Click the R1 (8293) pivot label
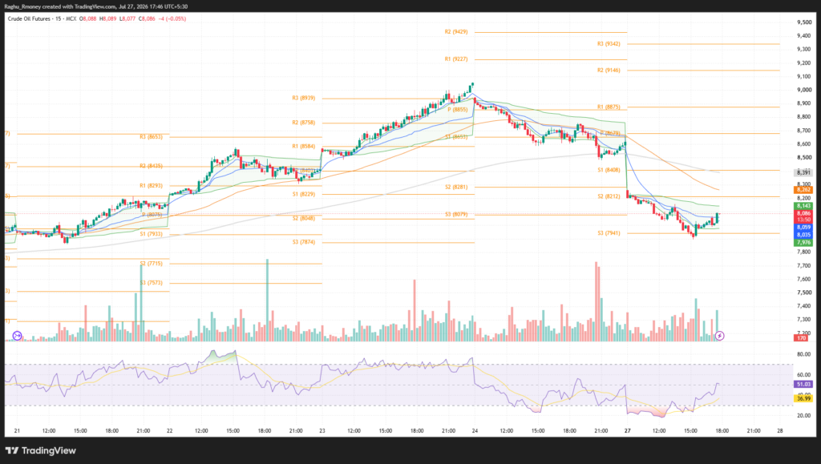This screenshot has height=464, width=821. click(152, 186)
